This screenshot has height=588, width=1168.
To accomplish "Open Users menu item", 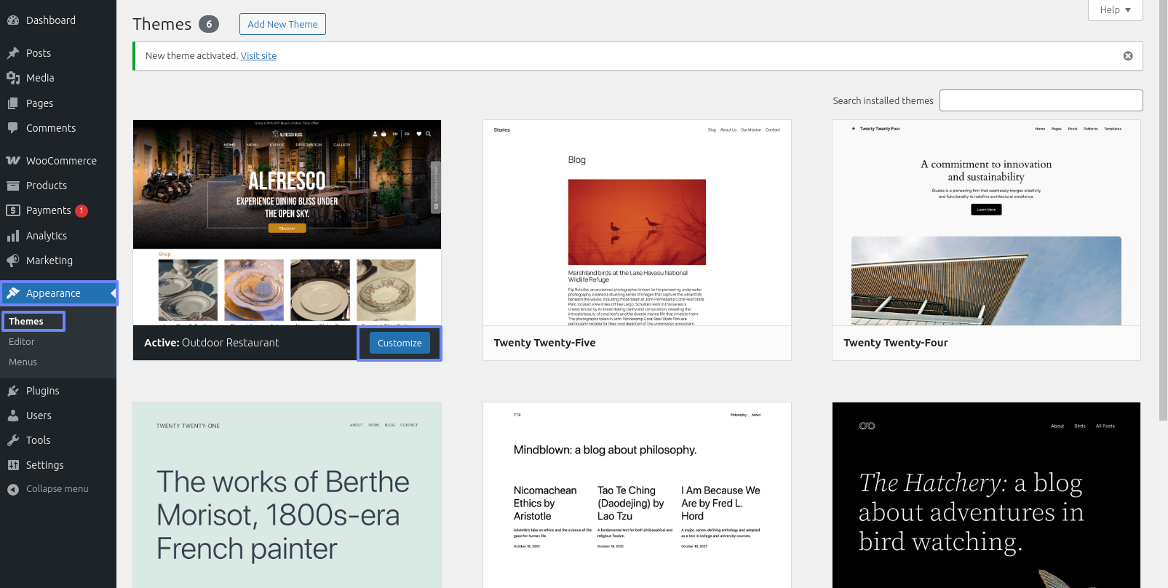I will [58, 416].
